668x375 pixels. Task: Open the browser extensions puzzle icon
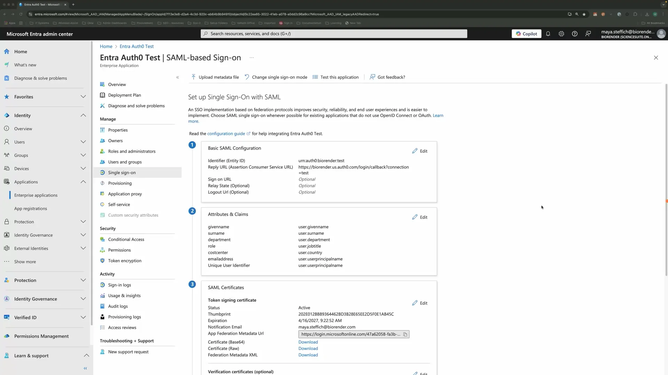(635, 14)
